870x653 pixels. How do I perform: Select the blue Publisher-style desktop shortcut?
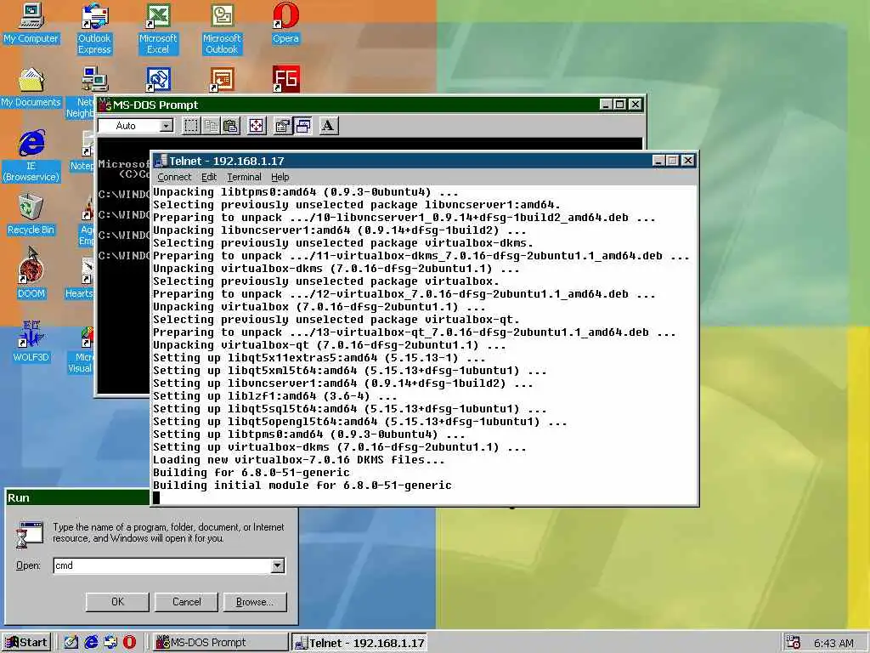click(x=158, y=79)
